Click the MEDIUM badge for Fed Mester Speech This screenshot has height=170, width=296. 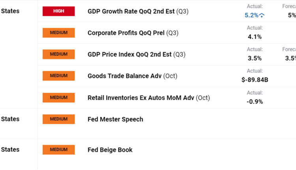point(58,119)
